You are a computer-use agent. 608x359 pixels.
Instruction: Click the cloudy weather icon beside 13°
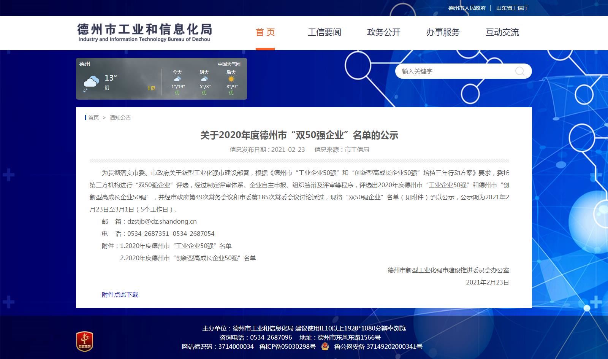91,83
